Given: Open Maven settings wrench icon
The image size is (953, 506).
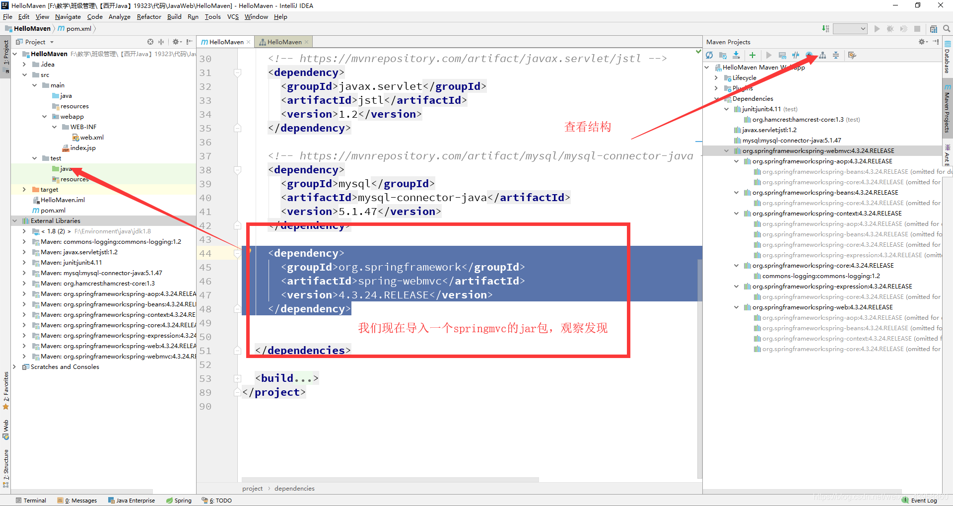Looking at the screenshot, I should (852, 55).
